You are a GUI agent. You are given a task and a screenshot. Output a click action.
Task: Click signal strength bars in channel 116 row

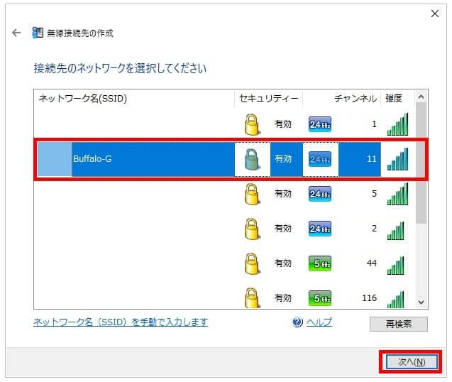(396, 299)
